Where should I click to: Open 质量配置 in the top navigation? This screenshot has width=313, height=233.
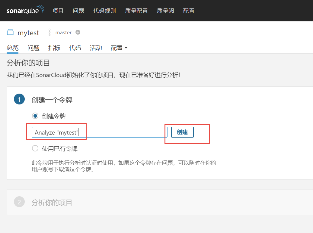click(136, 11)
